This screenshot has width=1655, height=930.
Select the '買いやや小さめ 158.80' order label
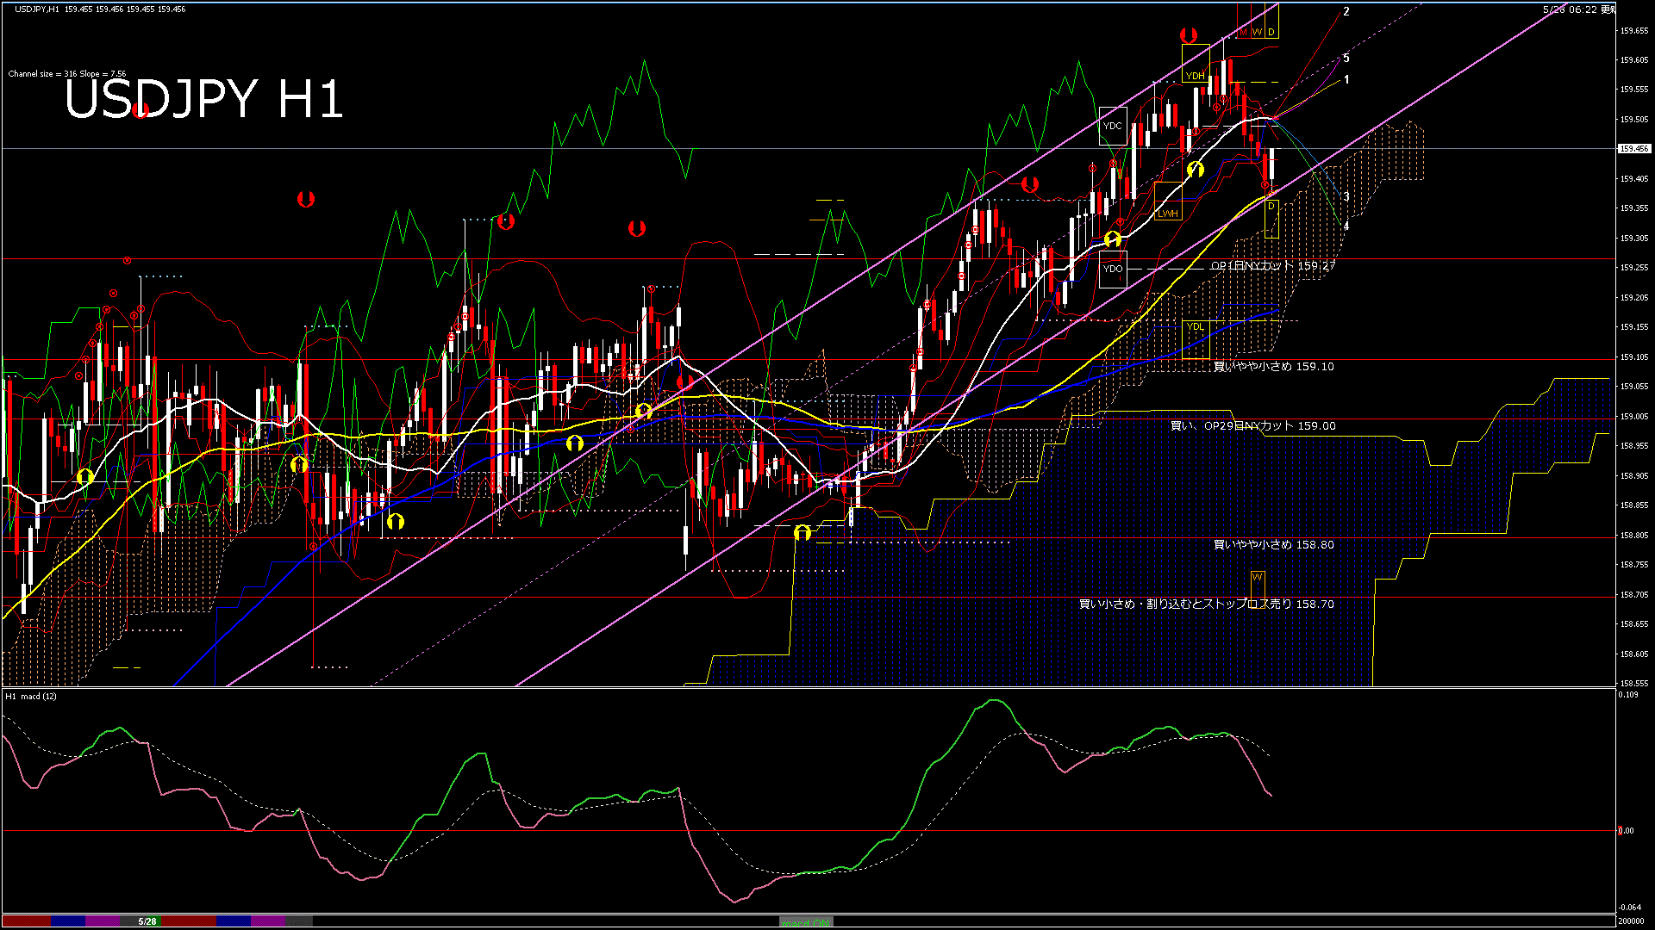pos(1274,545)
